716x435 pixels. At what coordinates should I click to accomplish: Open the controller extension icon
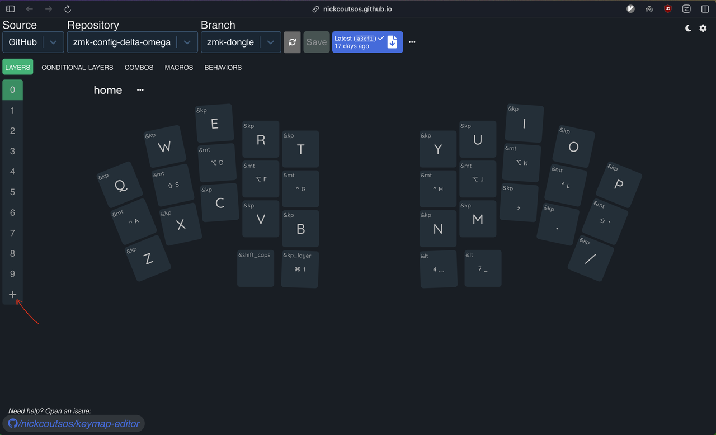pos(649,9)
